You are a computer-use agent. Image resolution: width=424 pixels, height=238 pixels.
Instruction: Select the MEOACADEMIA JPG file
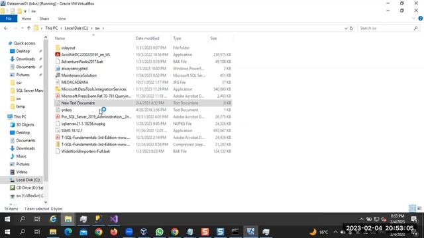point(75,82)
